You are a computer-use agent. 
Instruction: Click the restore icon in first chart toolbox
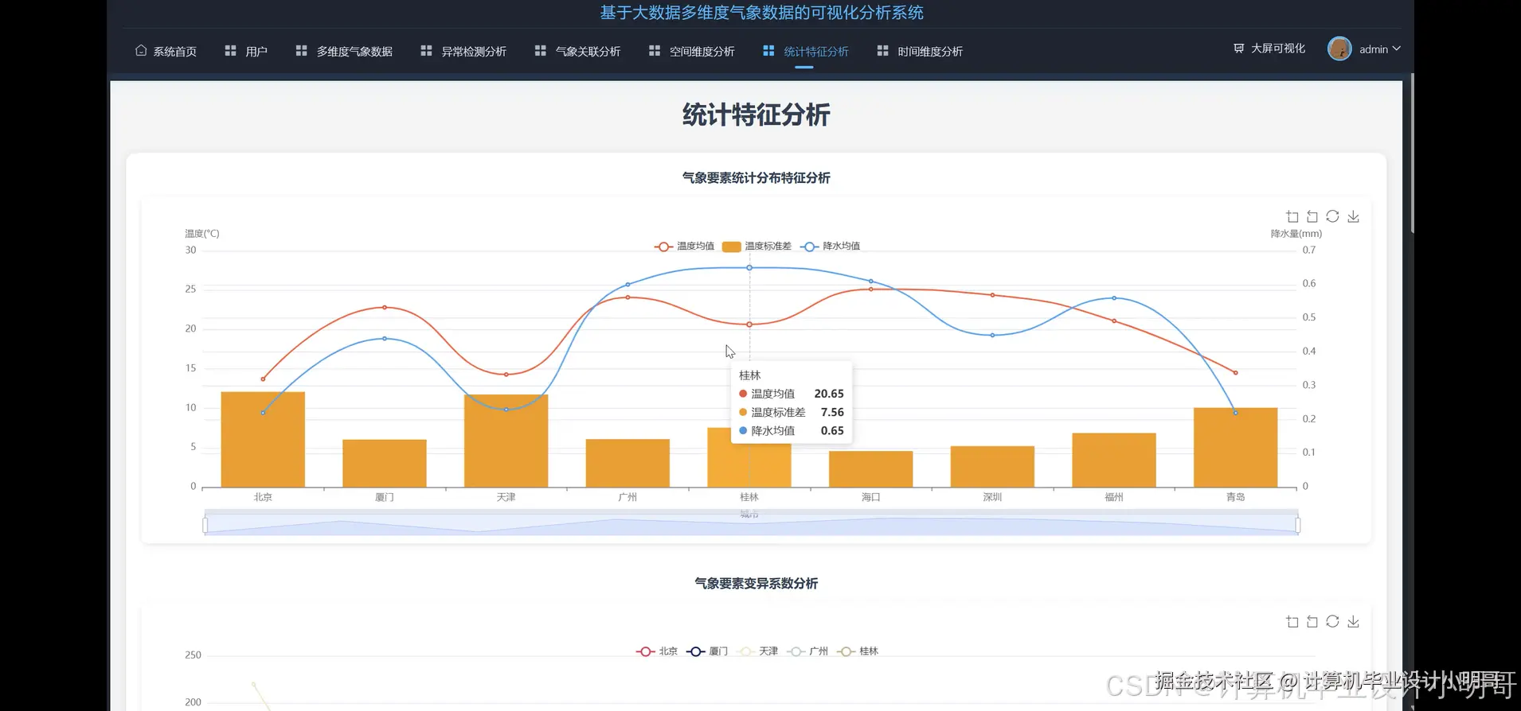(1332, 216)
